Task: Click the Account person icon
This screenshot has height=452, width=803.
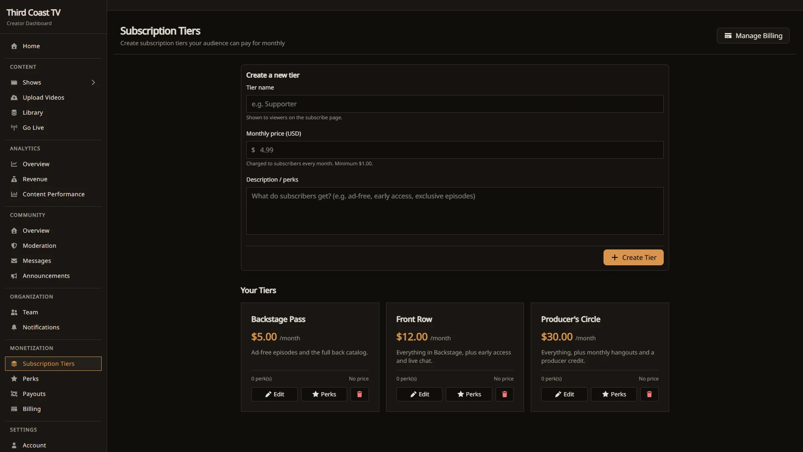Action: (x=14, y=445)
